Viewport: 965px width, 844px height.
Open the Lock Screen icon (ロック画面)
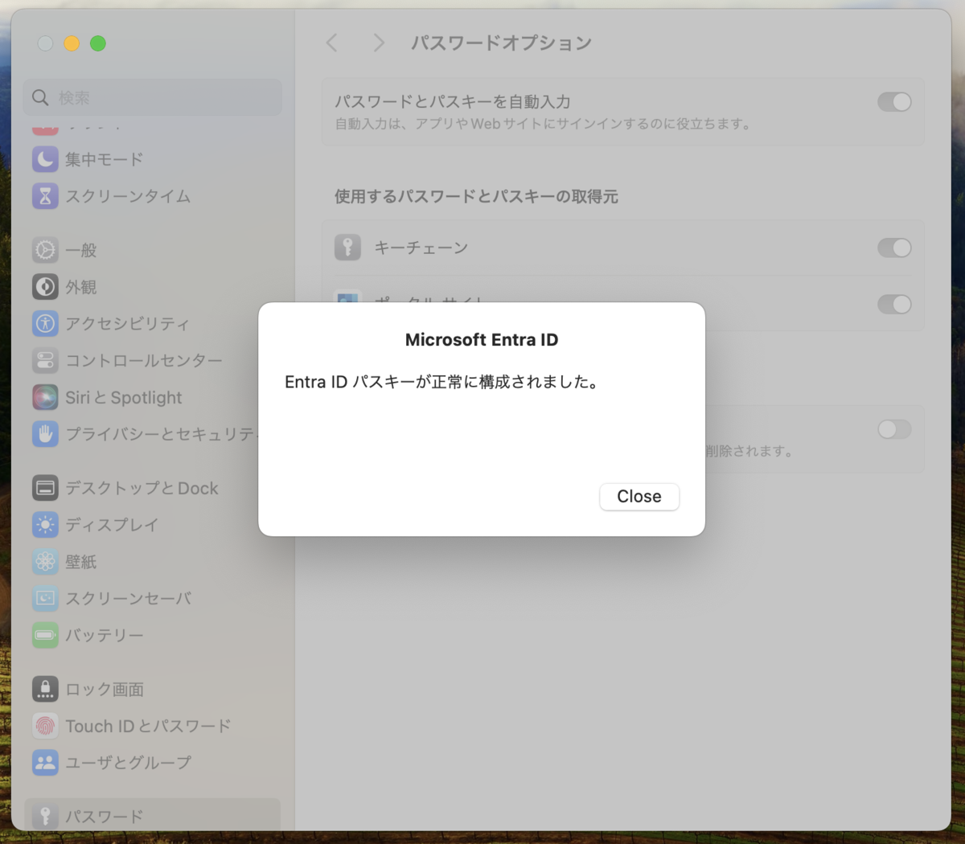[x=45, y=689]
